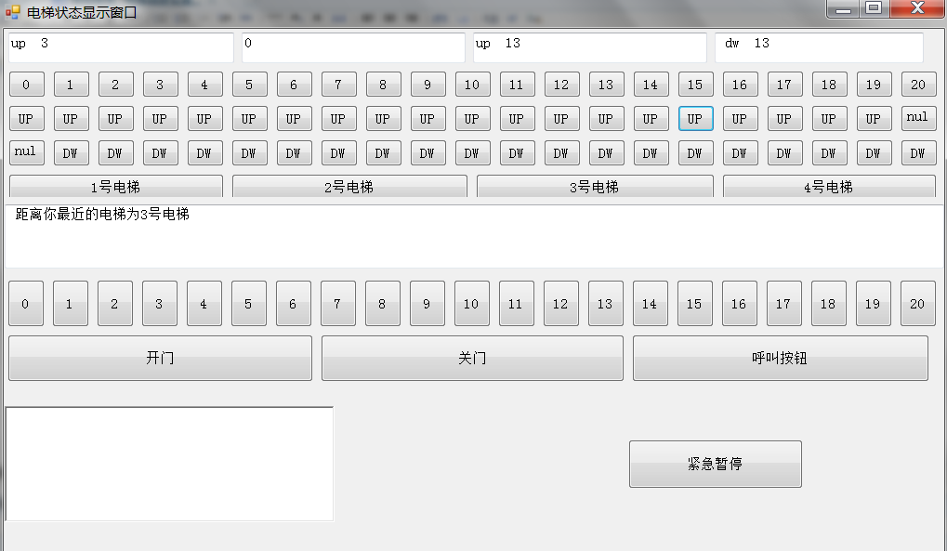Click the status field showing 'dw 13'
Screen dimensions: 947x551
coord(819,47)
